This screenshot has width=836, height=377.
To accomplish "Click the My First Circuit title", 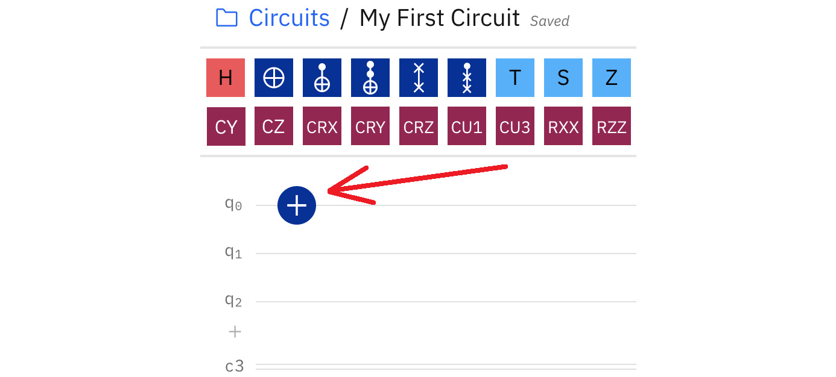I will pyautogui.click(x=440, y=18).
